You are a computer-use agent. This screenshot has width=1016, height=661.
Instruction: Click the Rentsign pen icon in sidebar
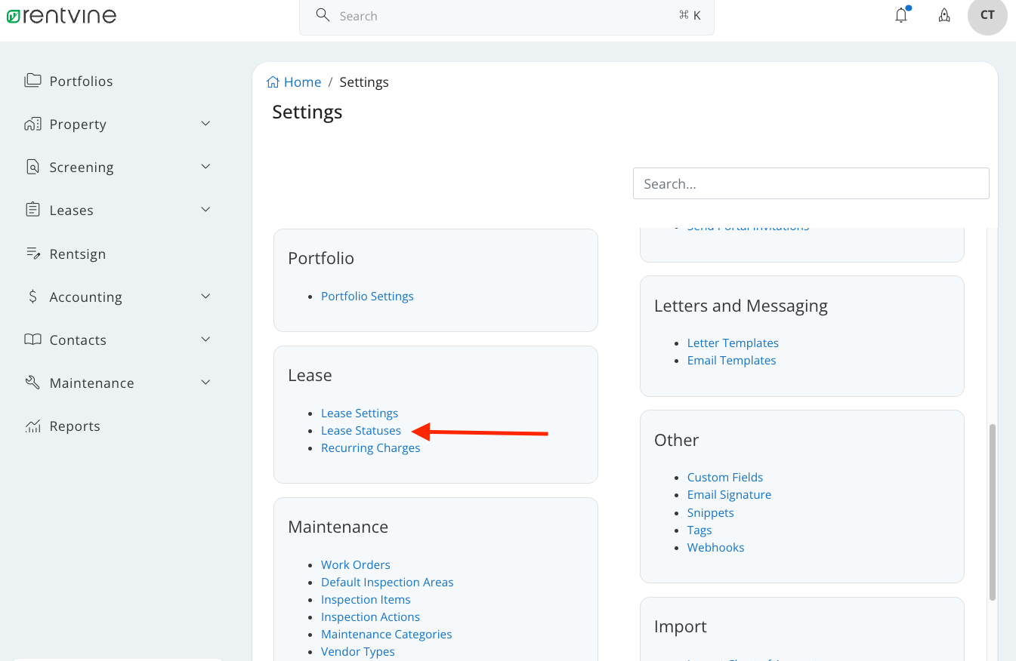pyautogui.click(x=32, y=254)
